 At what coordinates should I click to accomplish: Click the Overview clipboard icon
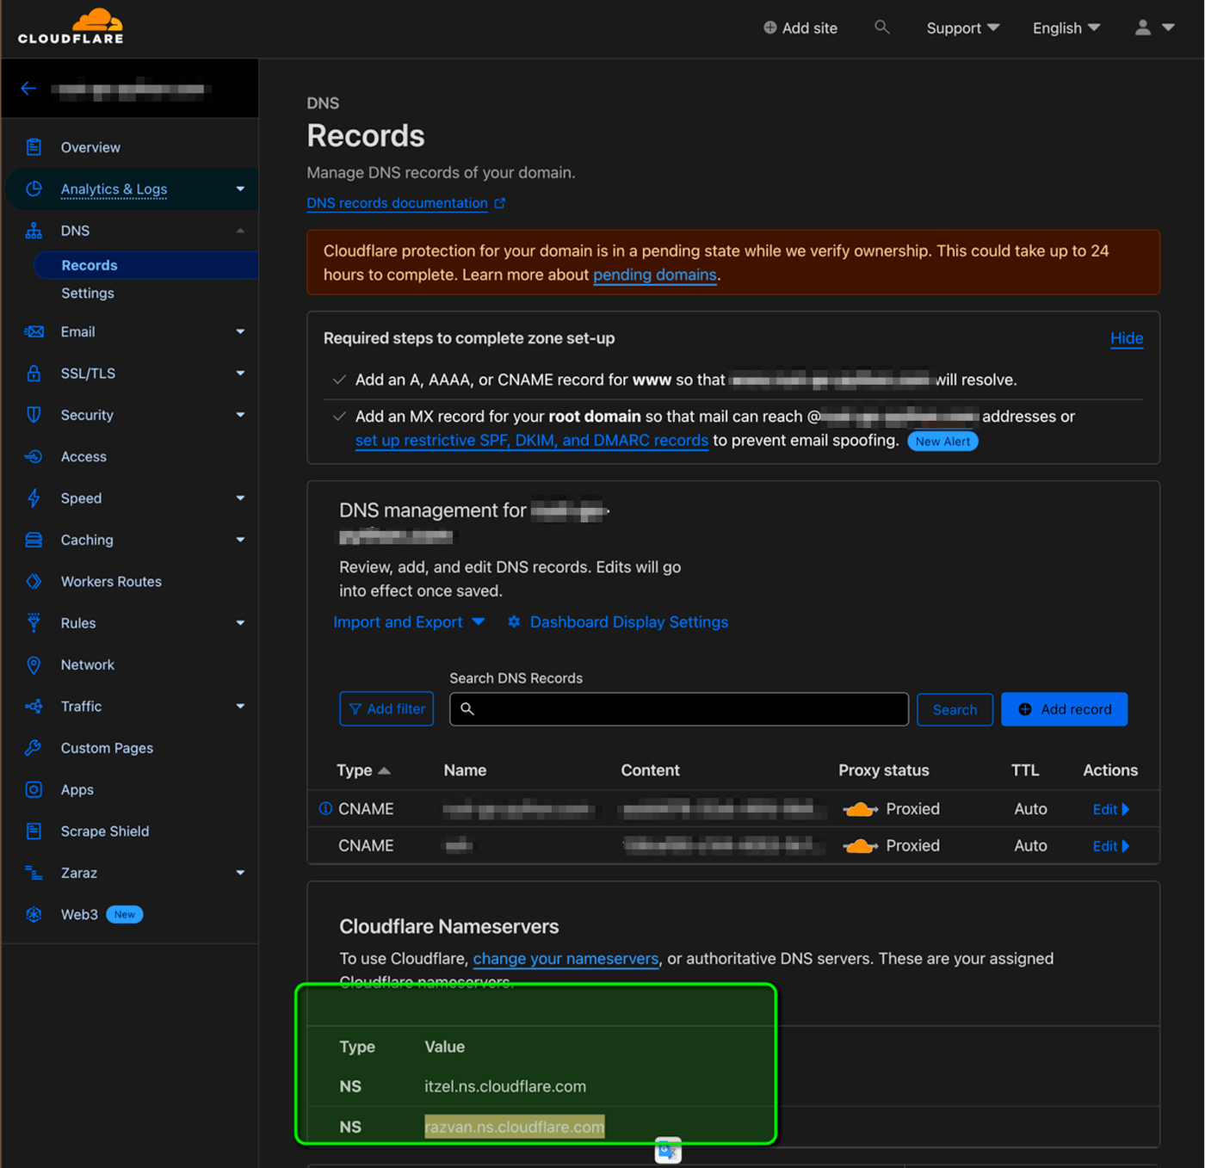[34, 147]
